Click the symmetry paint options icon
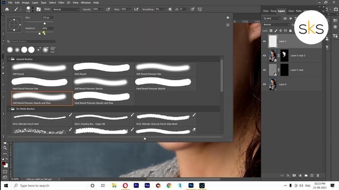The height and width of the screenshot is (190, 339). point(200,9)
